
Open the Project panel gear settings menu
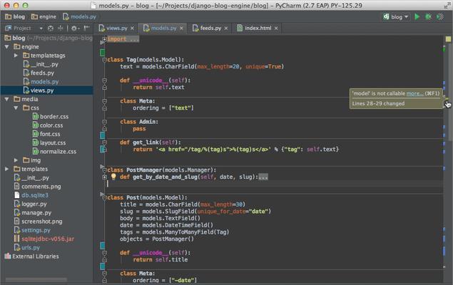coord(75,28)
